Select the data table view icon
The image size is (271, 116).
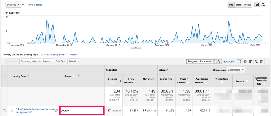click(239, 61)
